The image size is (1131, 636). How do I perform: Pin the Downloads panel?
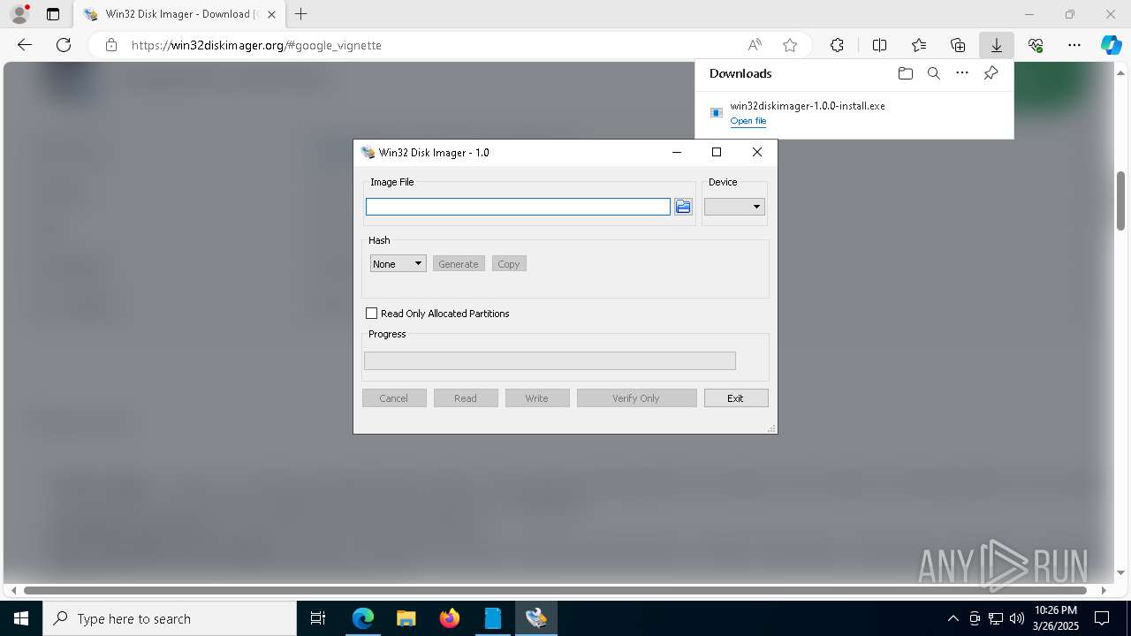[x=991, y=73]
